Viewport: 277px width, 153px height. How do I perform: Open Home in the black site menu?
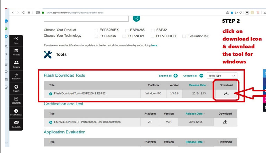(16, 40)
